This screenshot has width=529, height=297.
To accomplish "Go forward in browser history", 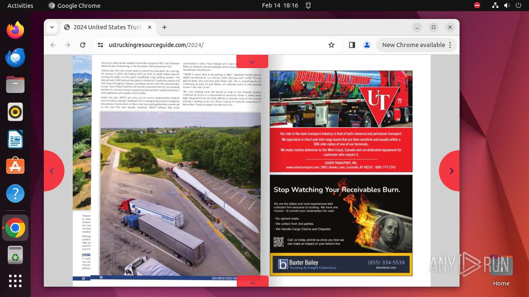I will [x=68, y=45].
